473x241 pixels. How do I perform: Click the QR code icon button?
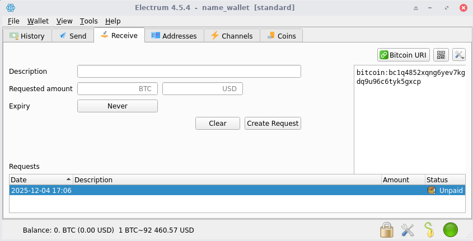click(x=441, y=55)
